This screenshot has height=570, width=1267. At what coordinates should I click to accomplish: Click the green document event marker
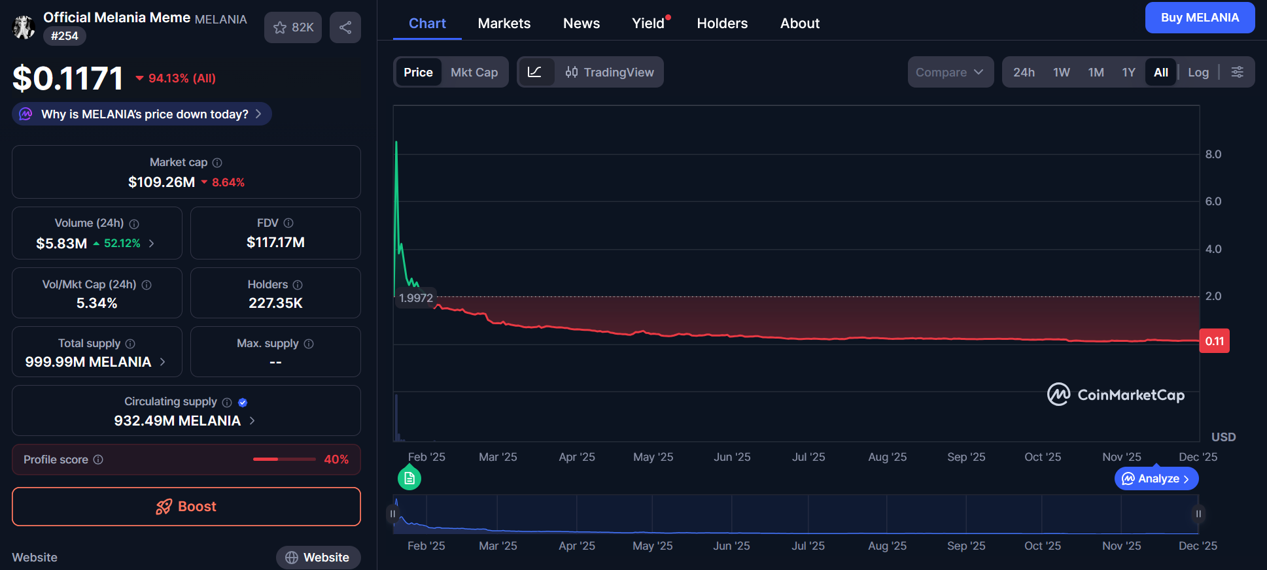pyautogui.click(x=409, y=478)
